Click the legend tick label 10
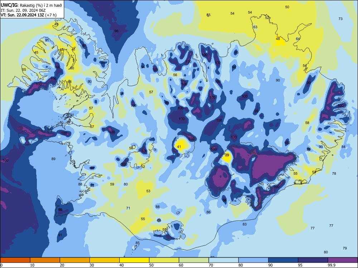Screen dimensions: 358x268 tap(32, 265)
